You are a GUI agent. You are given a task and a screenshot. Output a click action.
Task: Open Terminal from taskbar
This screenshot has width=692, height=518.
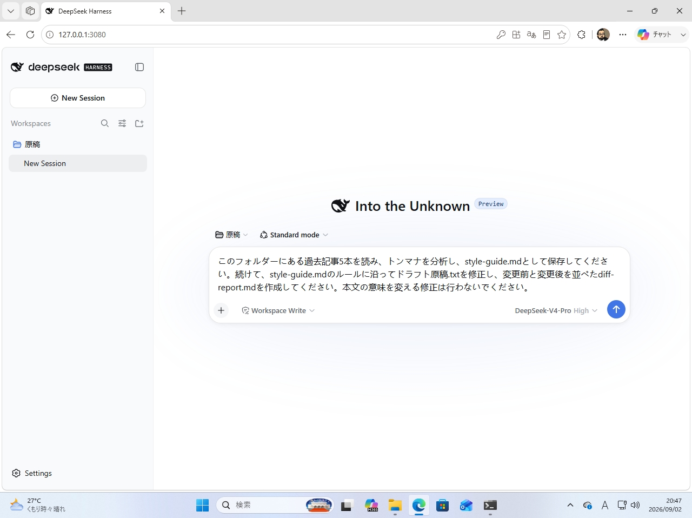click(490, 505)
